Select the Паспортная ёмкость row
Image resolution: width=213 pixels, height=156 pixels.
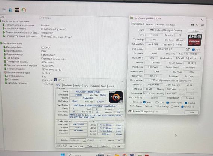[x=17, y=62]
